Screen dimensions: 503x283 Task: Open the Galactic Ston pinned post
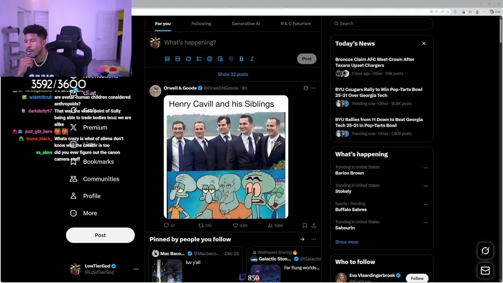284,265
